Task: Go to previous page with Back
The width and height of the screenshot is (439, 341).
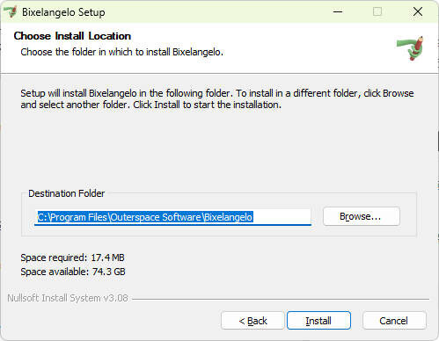Action: [252, 321]
